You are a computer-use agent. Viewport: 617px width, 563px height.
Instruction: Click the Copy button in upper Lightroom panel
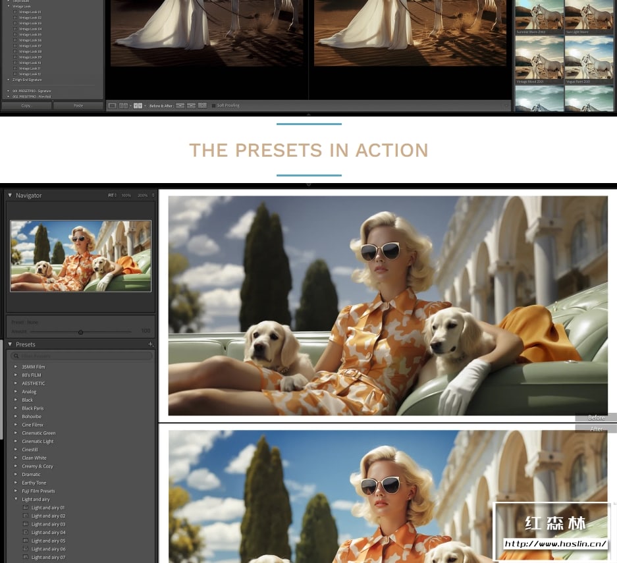[26, 105]
